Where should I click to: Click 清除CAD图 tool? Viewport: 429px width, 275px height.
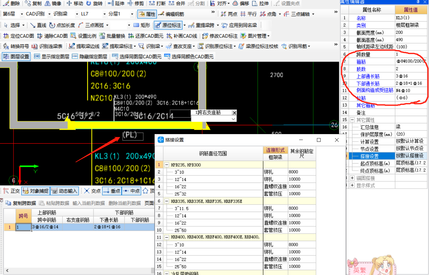[52, 36]
